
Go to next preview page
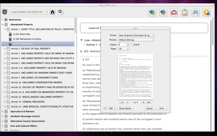point(144,103)
